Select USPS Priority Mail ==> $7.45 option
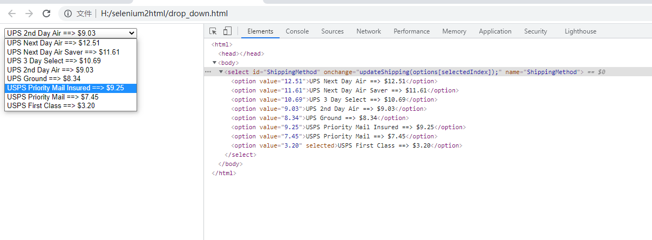Image resolution: width=652 pixels, height=240 pixels. tap(71, 97)
